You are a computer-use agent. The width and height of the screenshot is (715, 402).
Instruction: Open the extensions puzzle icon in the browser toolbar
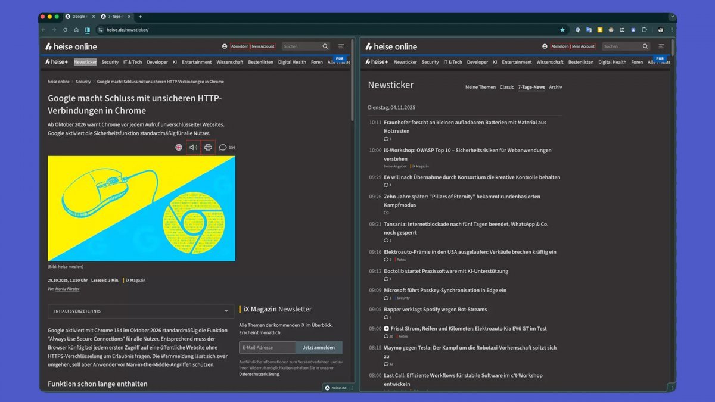(x=644, y=30)
